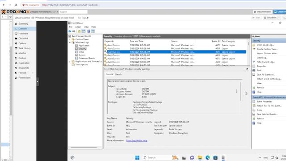Open Proxmox Backup section

click(x=22, y=58)
